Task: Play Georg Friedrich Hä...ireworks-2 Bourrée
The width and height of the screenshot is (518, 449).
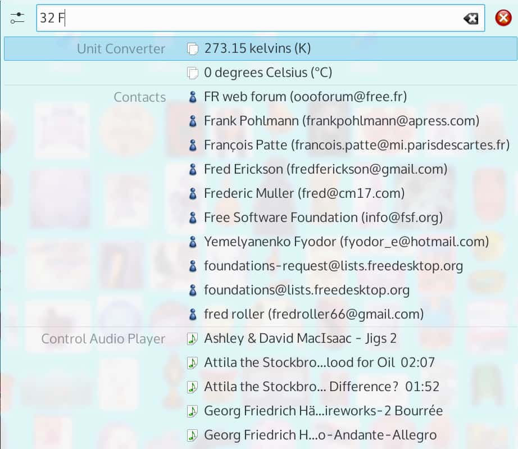Action: [260, 411]
